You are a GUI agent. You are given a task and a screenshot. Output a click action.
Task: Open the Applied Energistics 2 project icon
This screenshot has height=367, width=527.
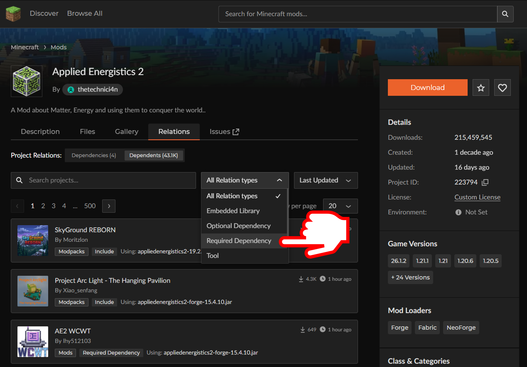coord(26,81)
